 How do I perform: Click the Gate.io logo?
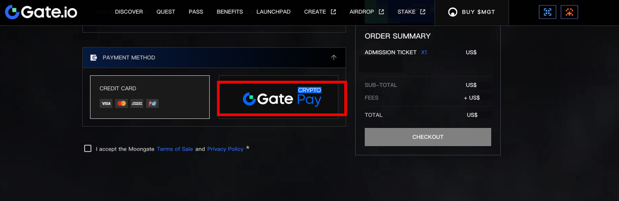coord(41,12)
